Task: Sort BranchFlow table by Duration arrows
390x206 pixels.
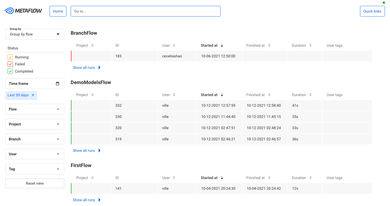Action: [310, 45]
